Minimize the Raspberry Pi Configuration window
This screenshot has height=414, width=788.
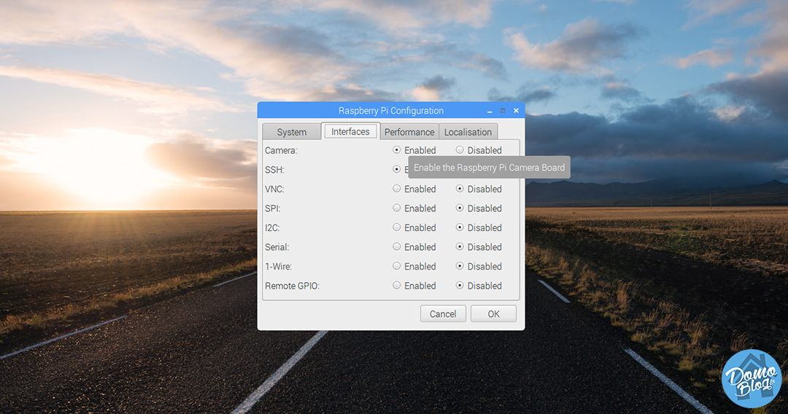click(x=490, y=111)
